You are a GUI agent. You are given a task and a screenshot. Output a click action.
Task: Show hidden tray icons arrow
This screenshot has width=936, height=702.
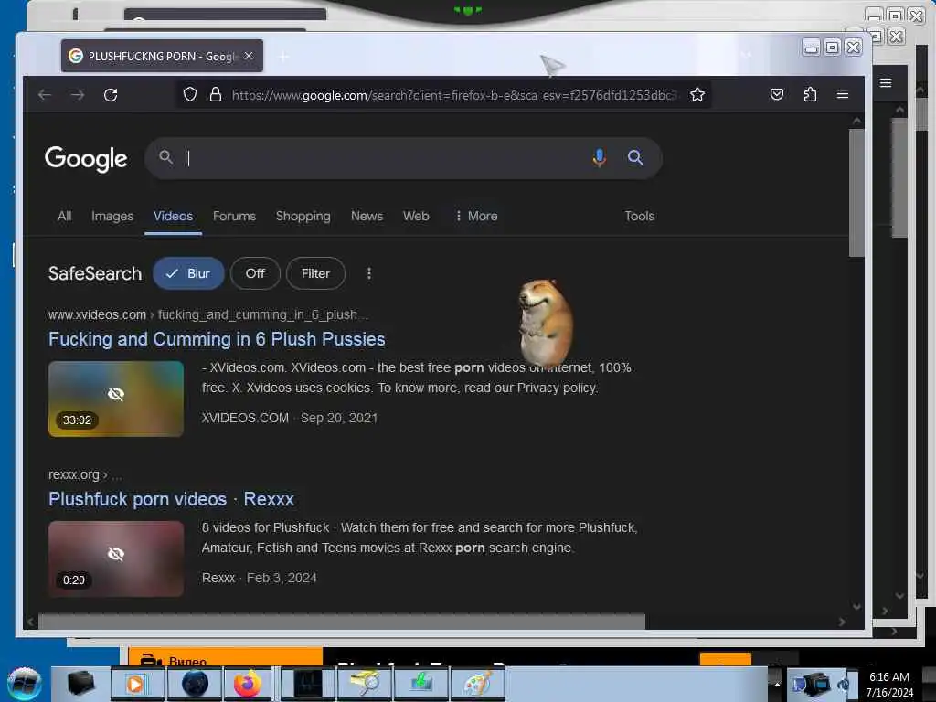777,684
